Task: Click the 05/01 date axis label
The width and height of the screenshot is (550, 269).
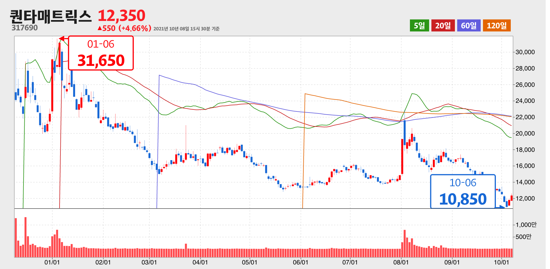Action: coord(250,262)
